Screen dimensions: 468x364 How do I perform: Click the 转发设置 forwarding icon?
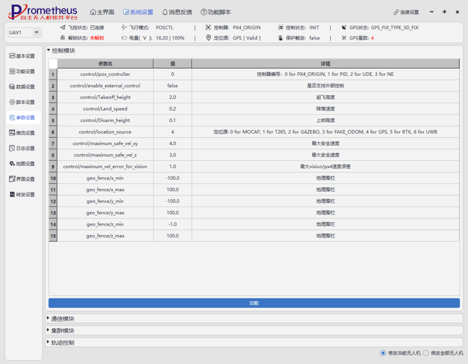[12, 195]
